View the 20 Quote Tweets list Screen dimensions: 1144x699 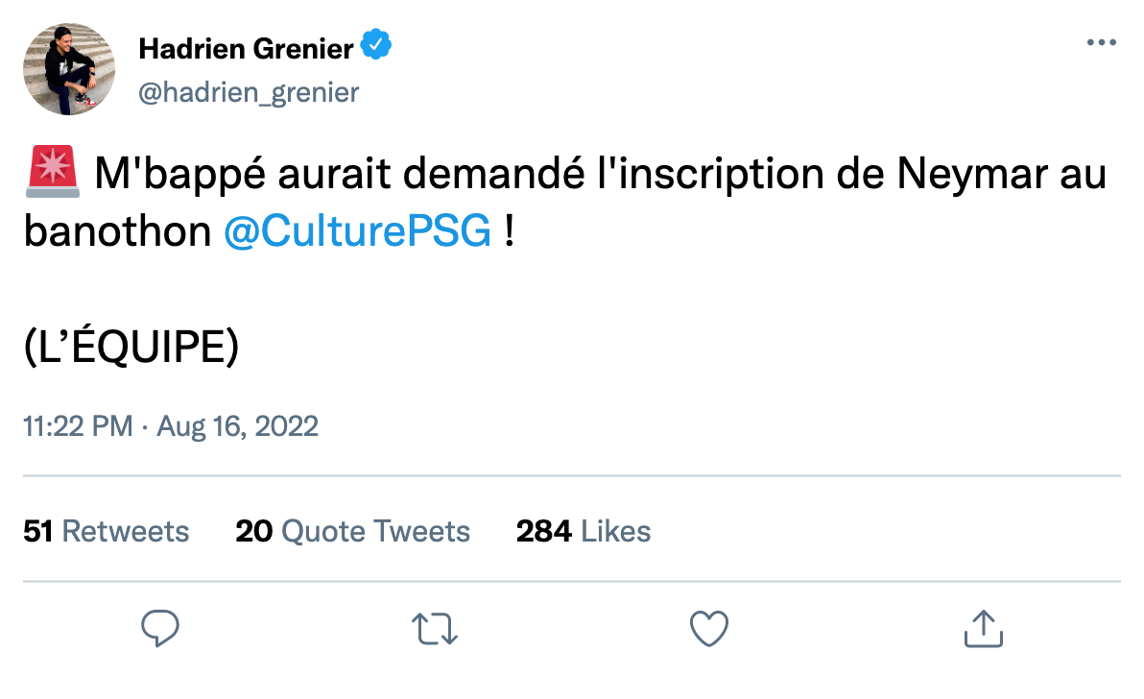pyautogui.click(x=352, y=531)
